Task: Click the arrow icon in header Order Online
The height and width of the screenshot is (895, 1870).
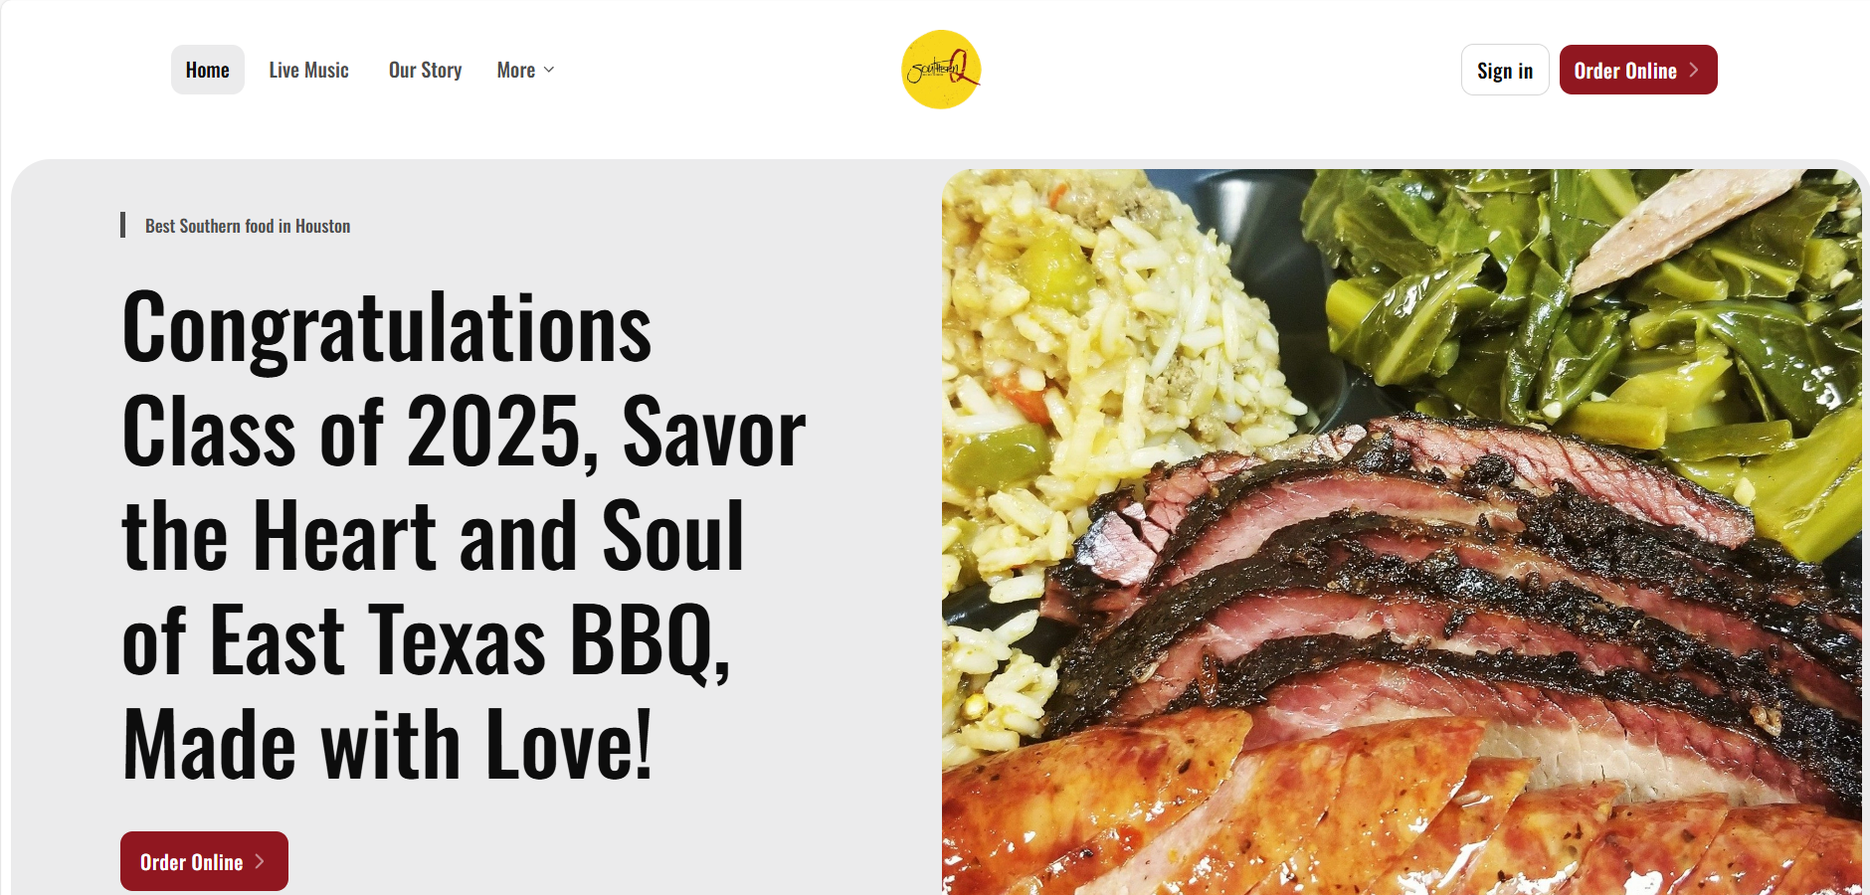Action: point(1694,70)
